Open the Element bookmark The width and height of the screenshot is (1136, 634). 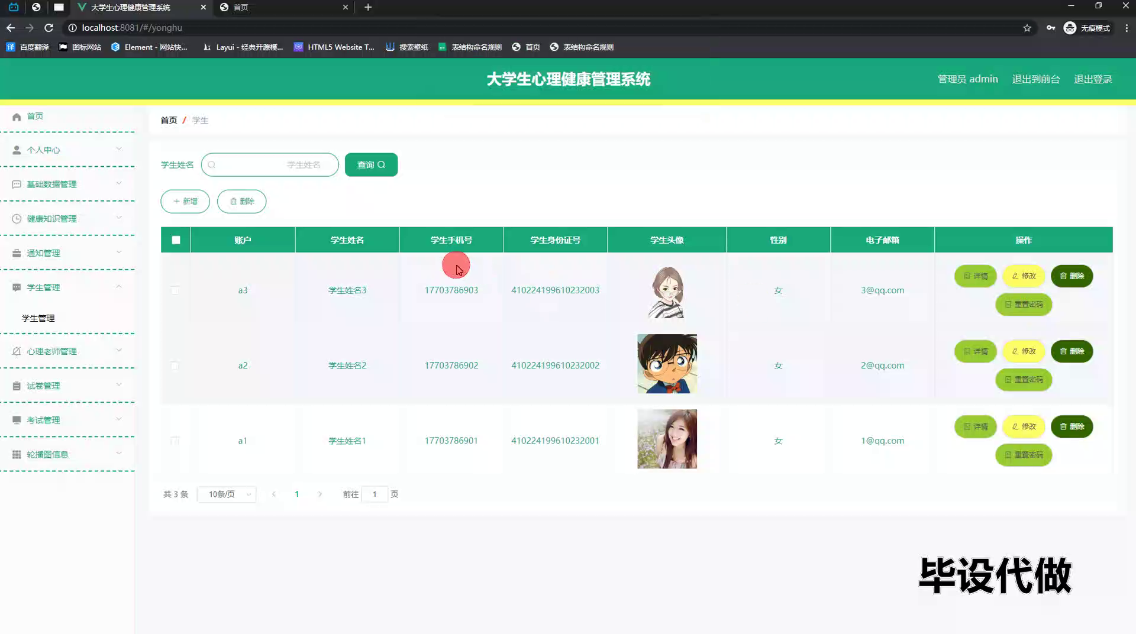[x=149, y=47]
